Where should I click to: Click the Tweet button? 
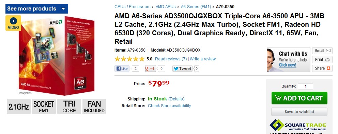coord(182,69)
